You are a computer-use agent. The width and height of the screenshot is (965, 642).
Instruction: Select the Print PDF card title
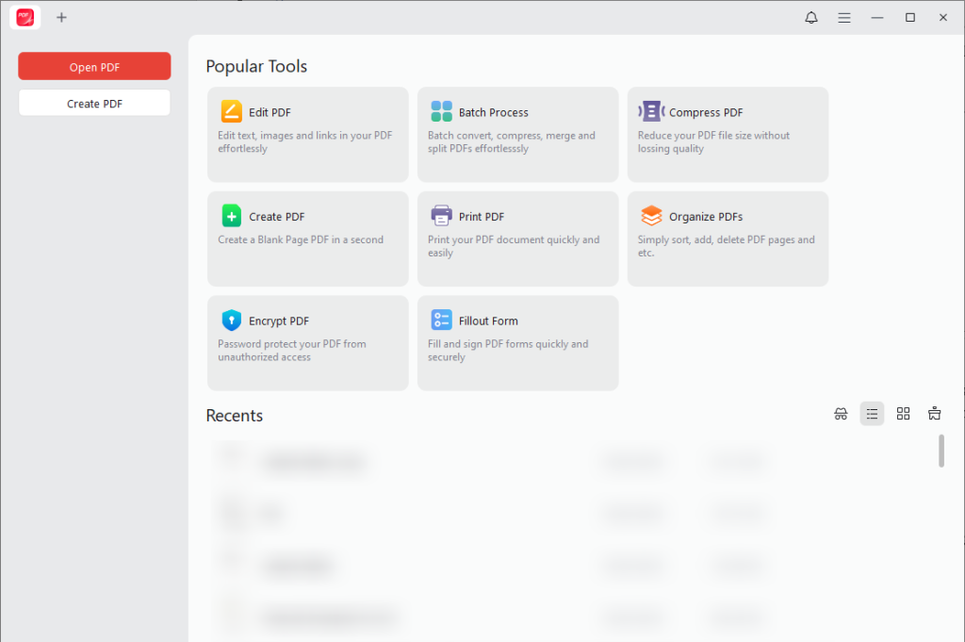point(482,217)
